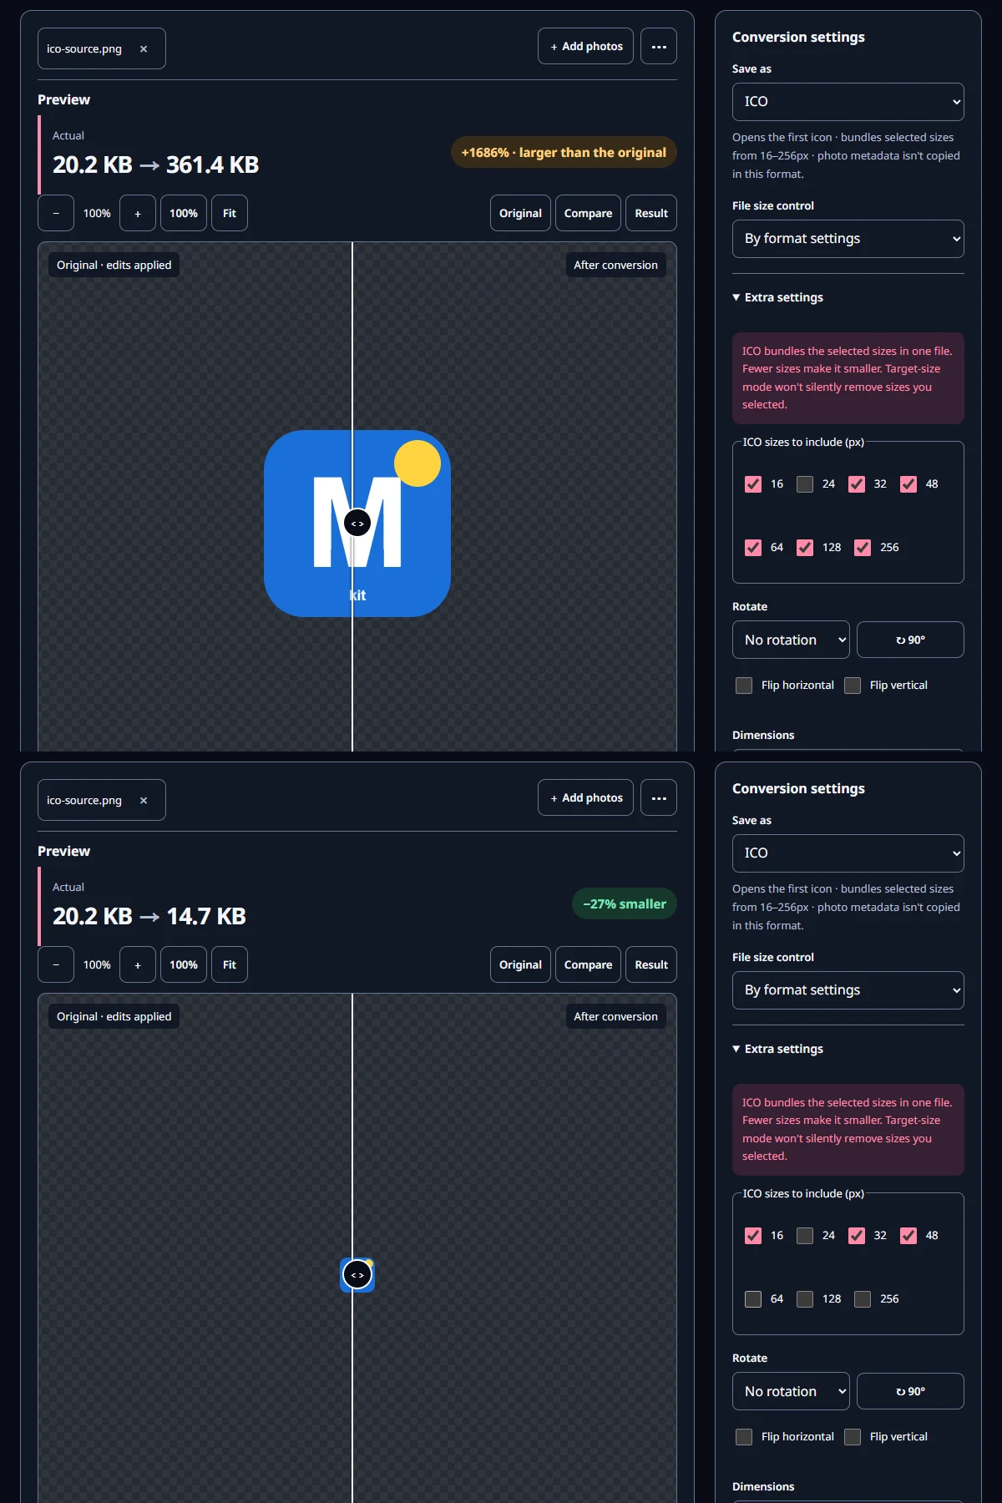Uncheck ICO size 16 in lower settings
This screenshot has height=1503, width=1002.
pos(753,1236)
